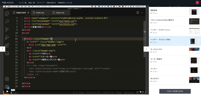Viewport: 201px width, 98px height.
Task: Open the コース一覧部分 lesson thumbnail
Action: point(194,60)
